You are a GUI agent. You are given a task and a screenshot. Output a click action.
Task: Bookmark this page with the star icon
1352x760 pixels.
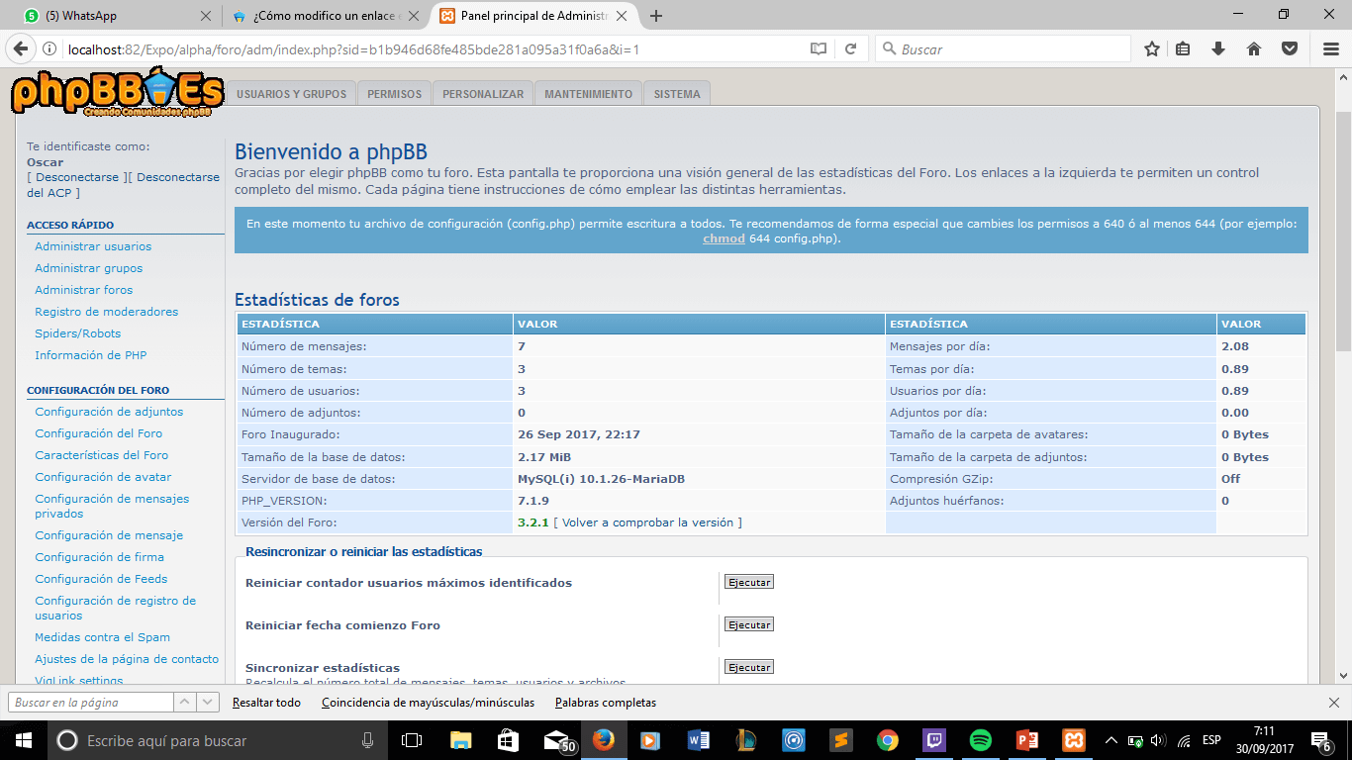[x=1152, y=48]
